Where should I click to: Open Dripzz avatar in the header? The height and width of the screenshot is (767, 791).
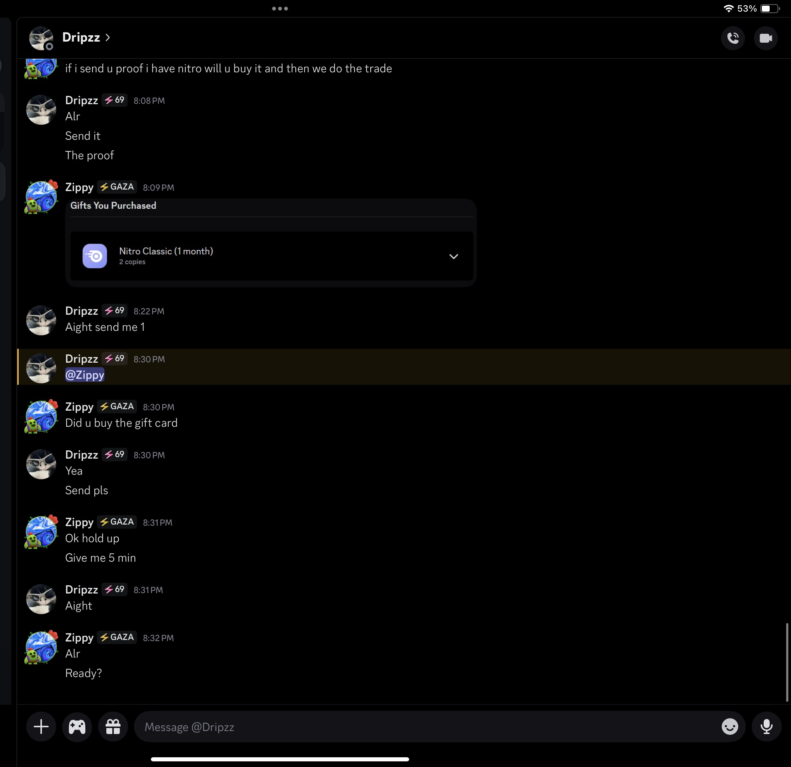tap(41, 38)
